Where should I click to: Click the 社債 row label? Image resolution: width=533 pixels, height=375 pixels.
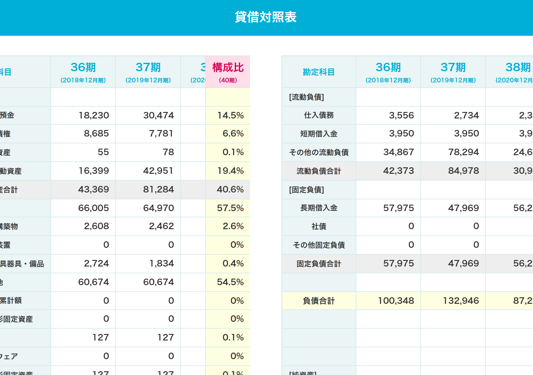tap(318, 226)
